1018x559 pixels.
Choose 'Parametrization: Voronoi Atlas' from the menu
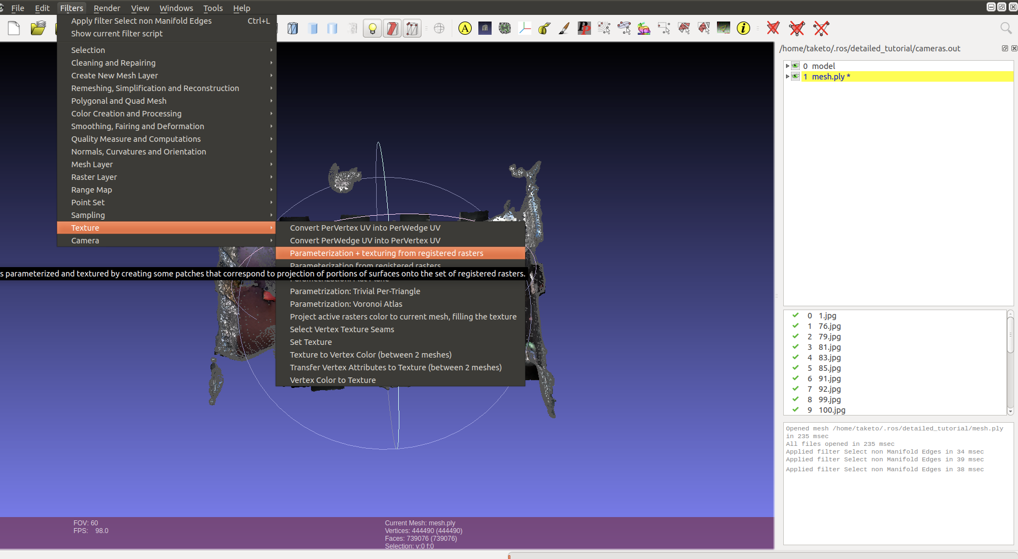coord(346,304)
